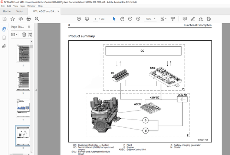Click the Save file icon
This screenshot has width=230, height=155.
pos(4,19)
